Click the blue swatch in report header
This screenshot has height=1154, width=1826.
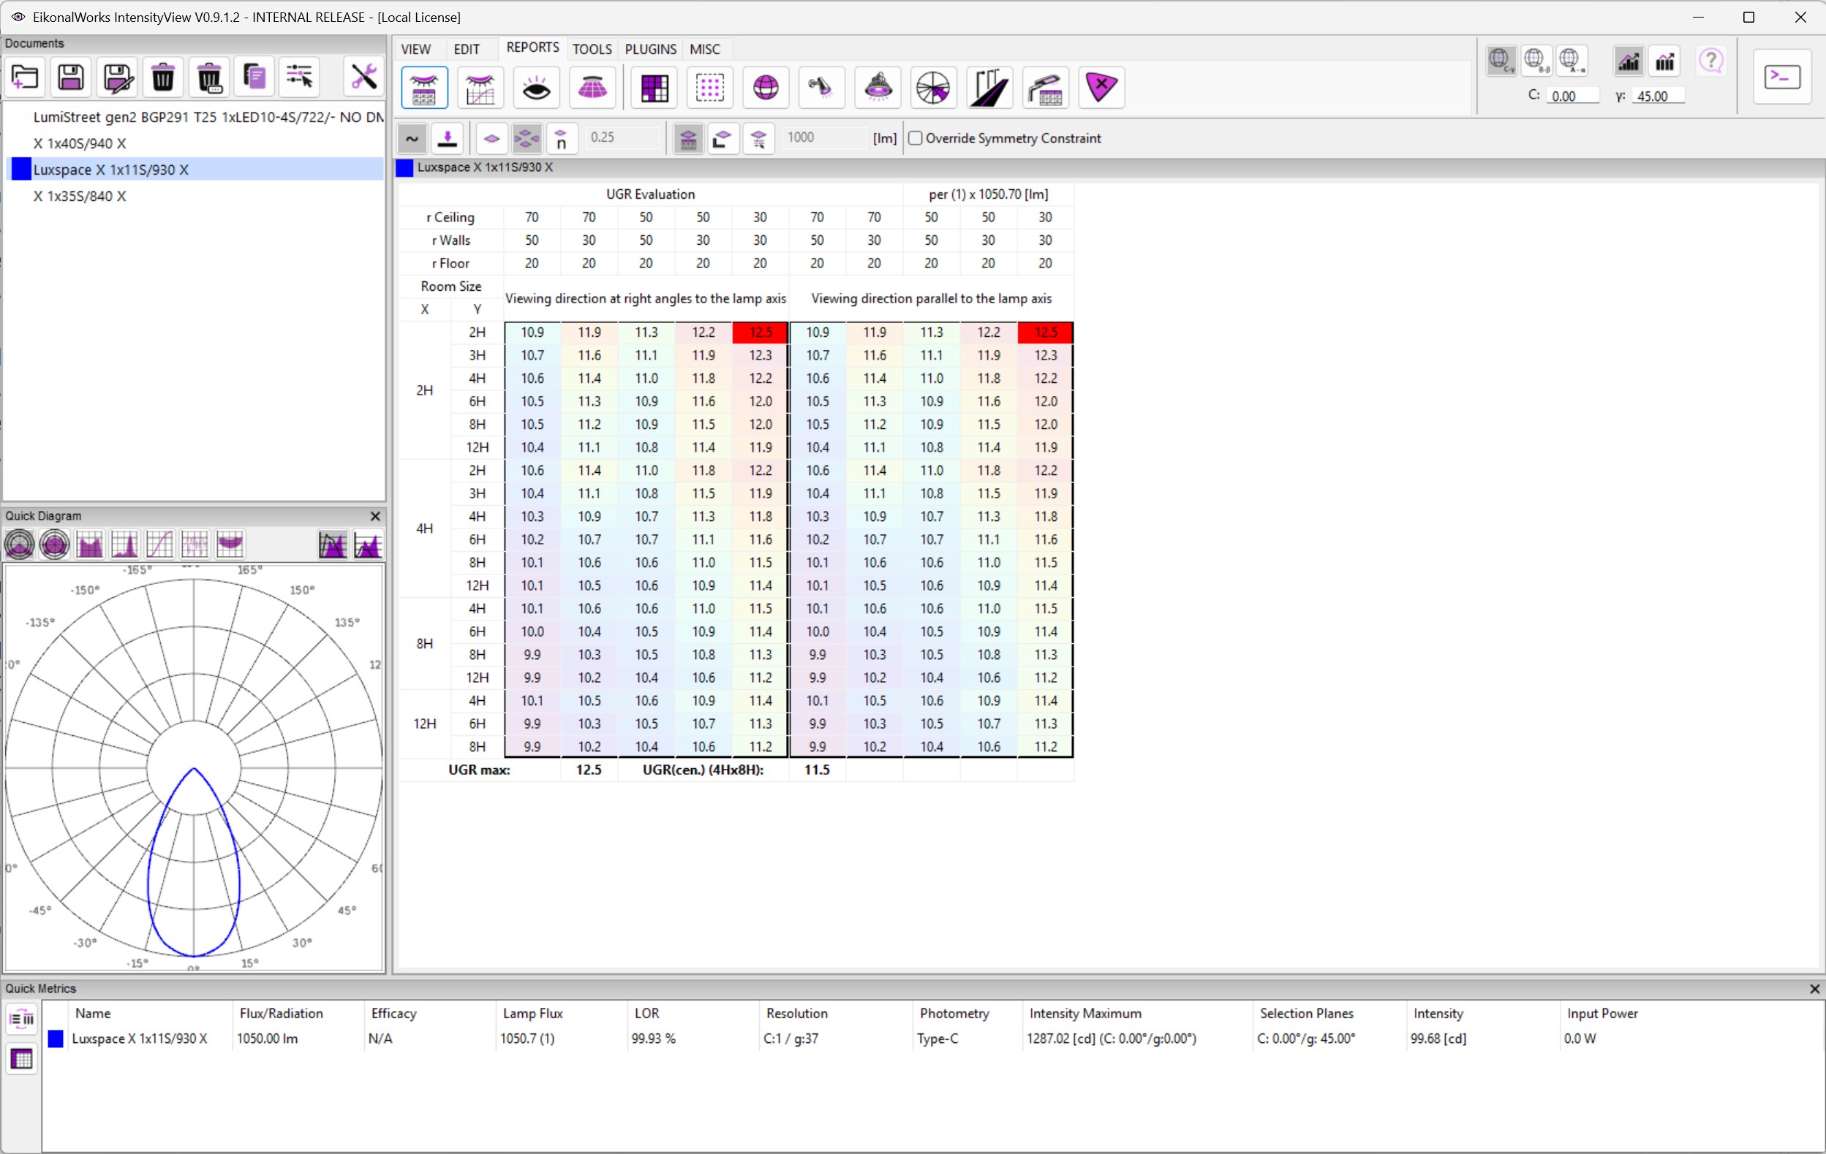(x=405, y=168)
